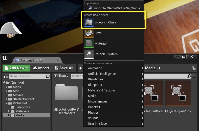199x131 pixels.
Task: Click the Media breadcrumb label
Action: pos(150,68)
